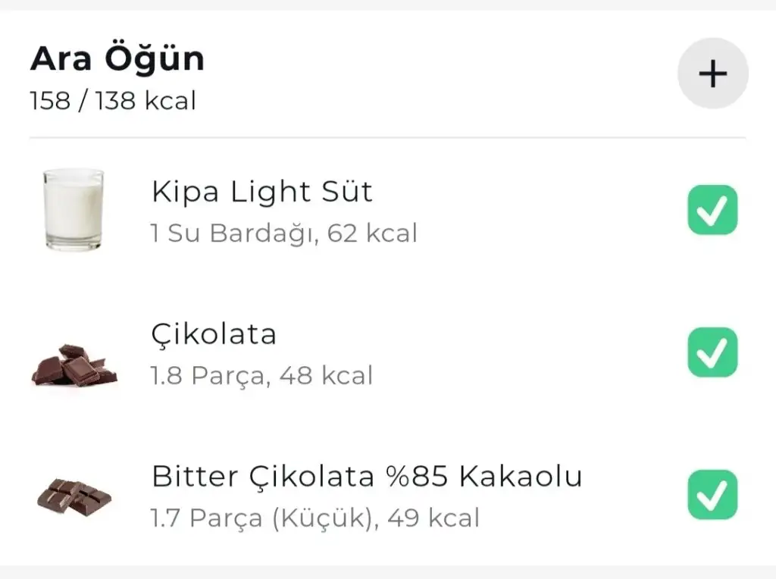Open the glass of milk image
Image resolution: width=776 pixels, height=579 pixels.
pos(73,210)
